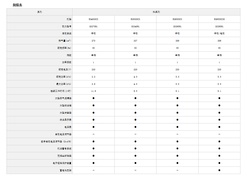The height and width of the screenshot is (181, 248).
Task: Click max power value 4.5
Action: pos(135,84)
